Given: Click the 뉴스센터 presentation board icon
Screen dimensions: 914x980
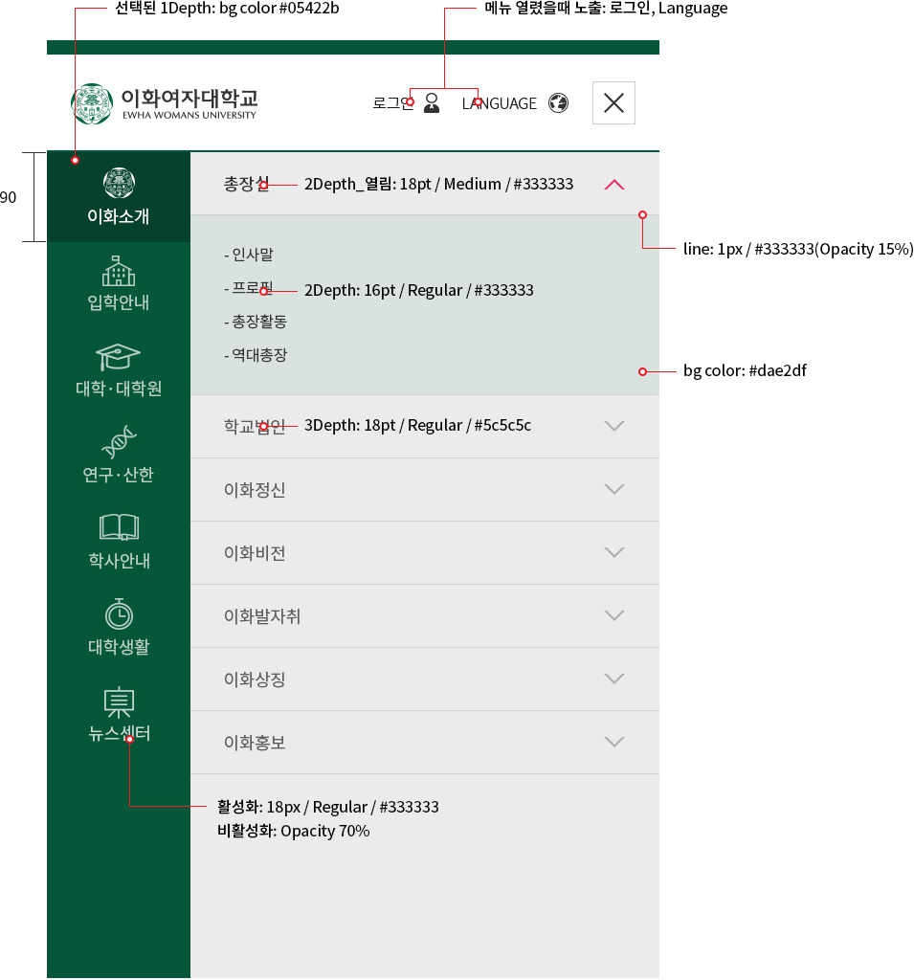Looking at the screenshot, I should coord(119,702).
